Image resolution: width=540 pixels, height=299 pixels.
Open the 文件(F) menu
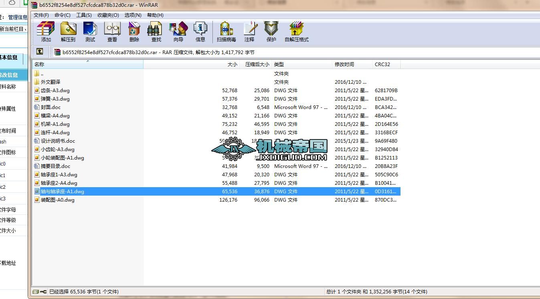tap(41, 15)
